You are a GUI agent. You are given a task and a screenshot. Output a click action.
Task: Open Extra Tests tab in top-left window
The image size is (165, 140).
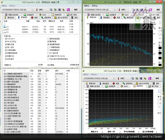(x=72, y=15)
